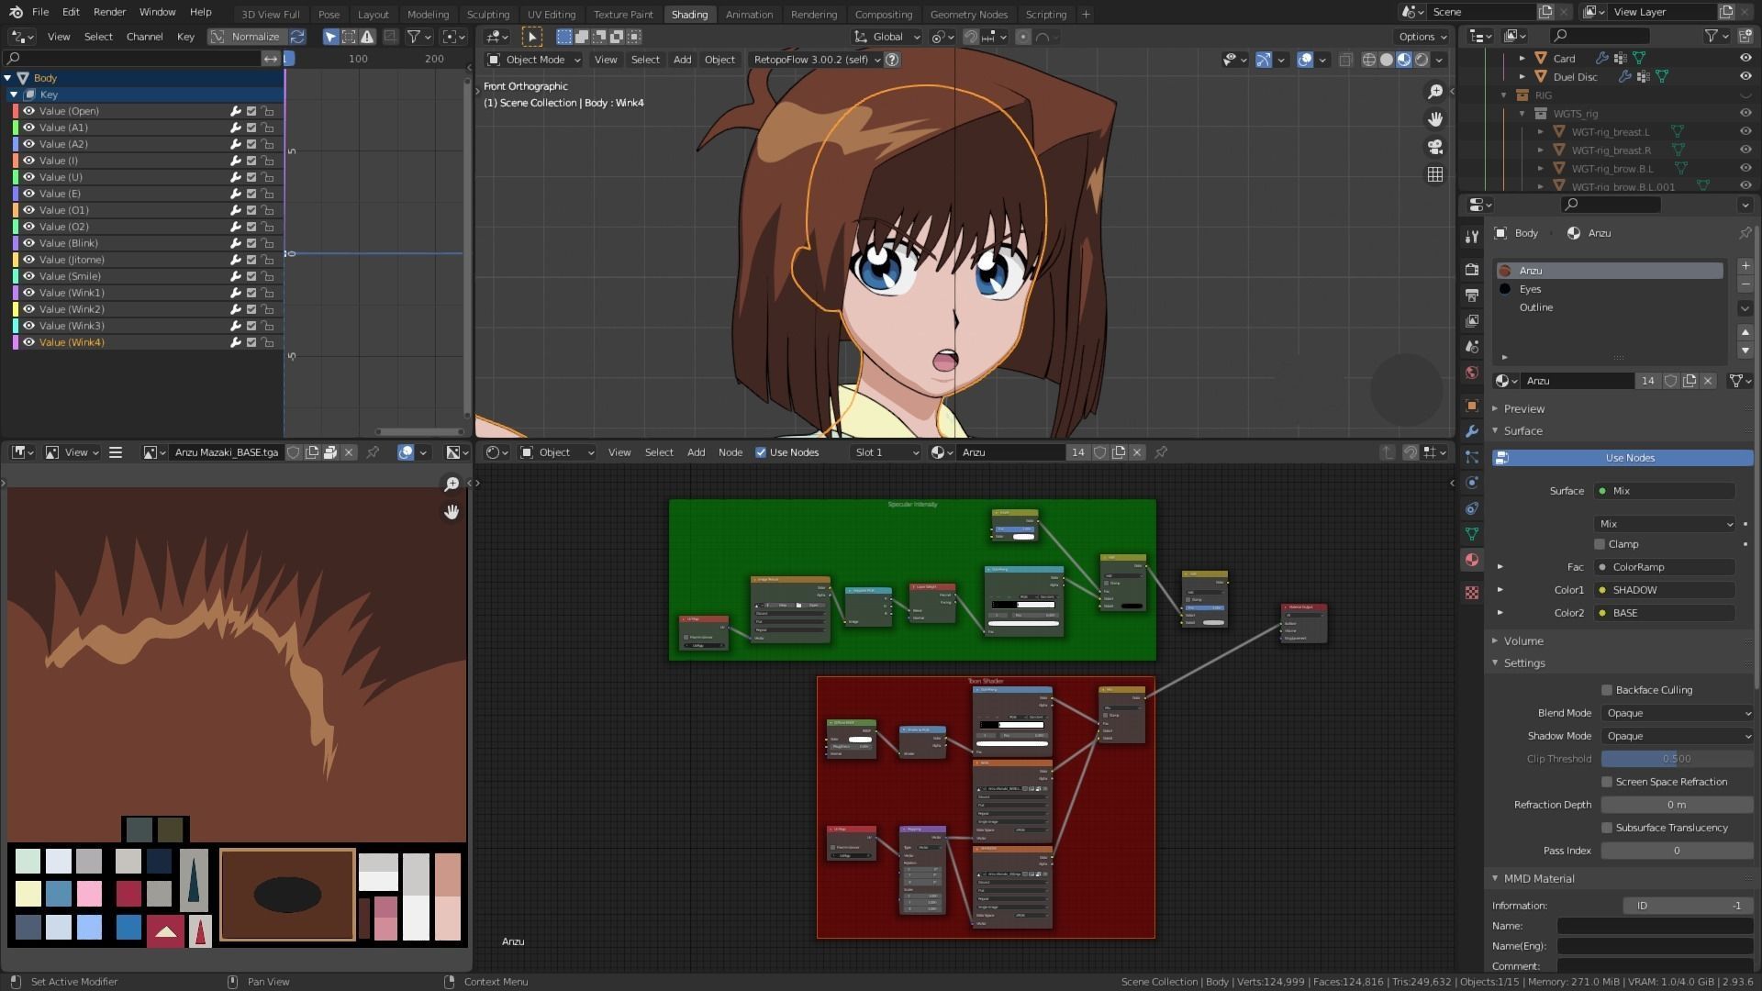Viewport: 1762px width, 991px height.
Task: Select material preview viewport shading
Action: point(1403,60)
